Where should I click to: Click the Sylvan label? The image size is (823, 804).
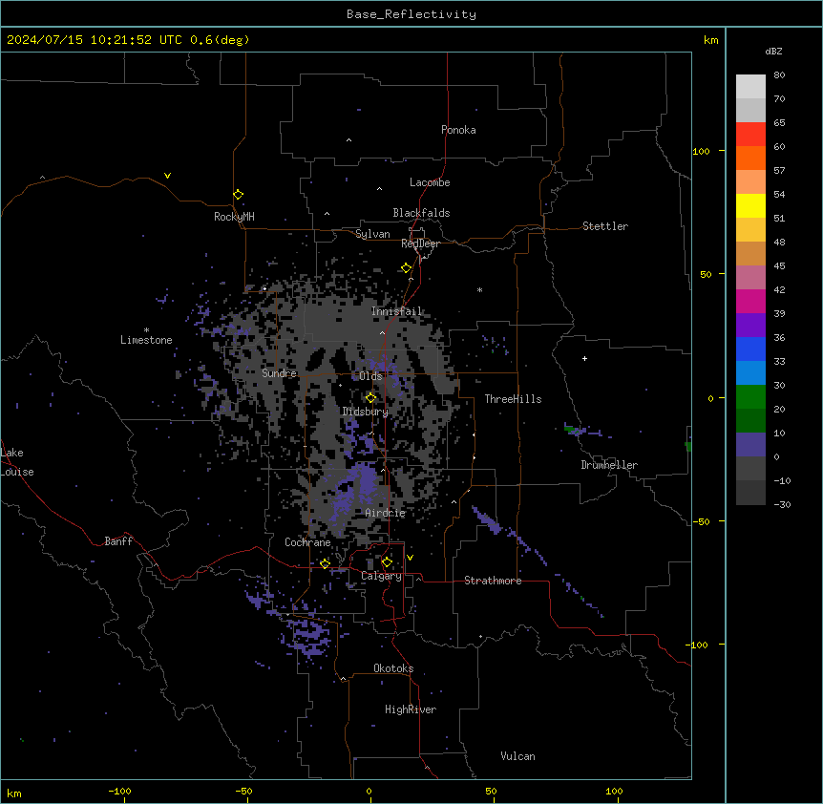tap(372, 234)
